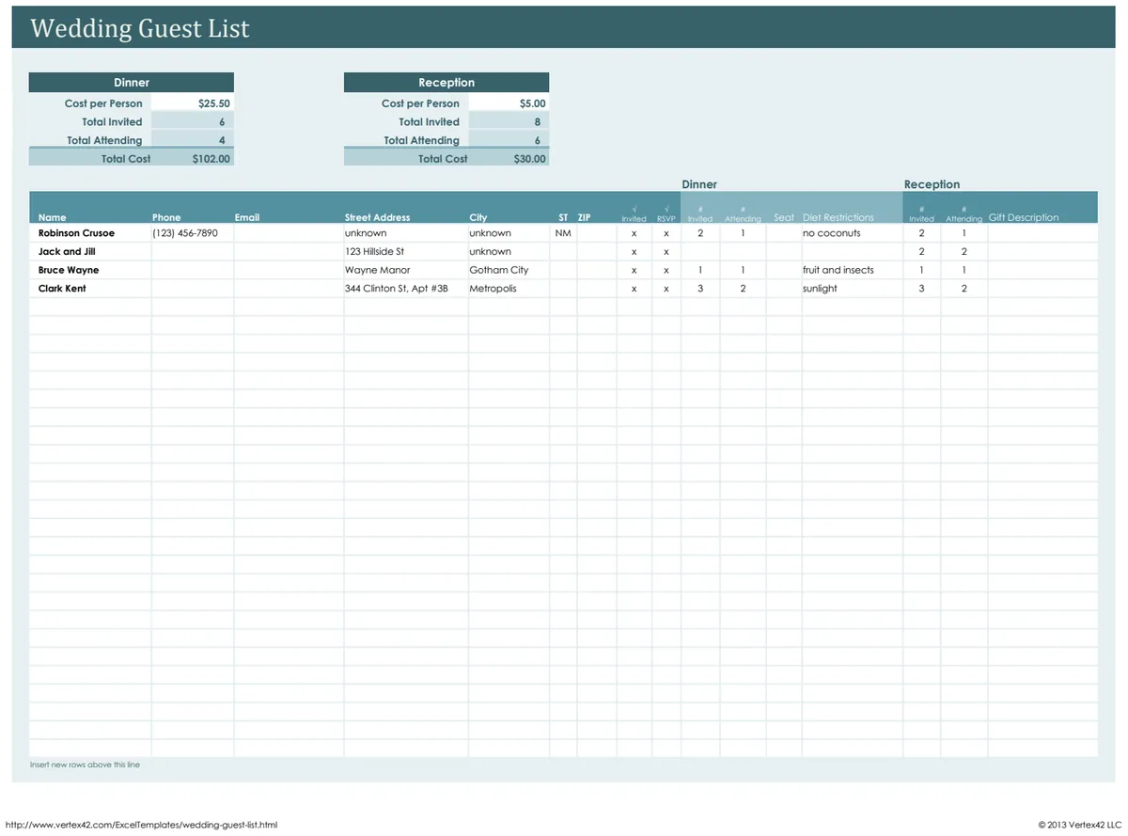1128x836 pixels.
Task: Toggle the RSVP x mark for Robinson Crusoe
Action: coord(666,233)
